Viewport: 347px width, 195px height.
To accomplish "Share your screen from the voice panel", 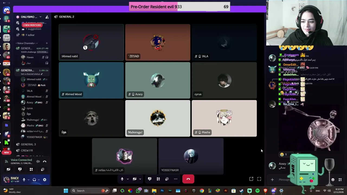I will (x=20, y=169).
